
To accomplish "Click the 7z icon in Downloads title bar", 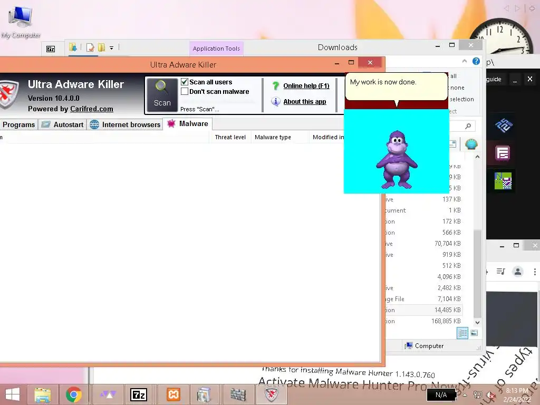I will pos(51,49).
